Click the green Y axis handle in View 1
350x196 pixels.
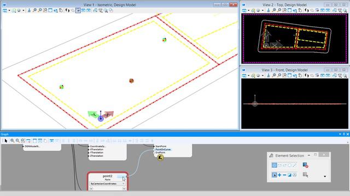pyautogui.click(x=93, y=114)
